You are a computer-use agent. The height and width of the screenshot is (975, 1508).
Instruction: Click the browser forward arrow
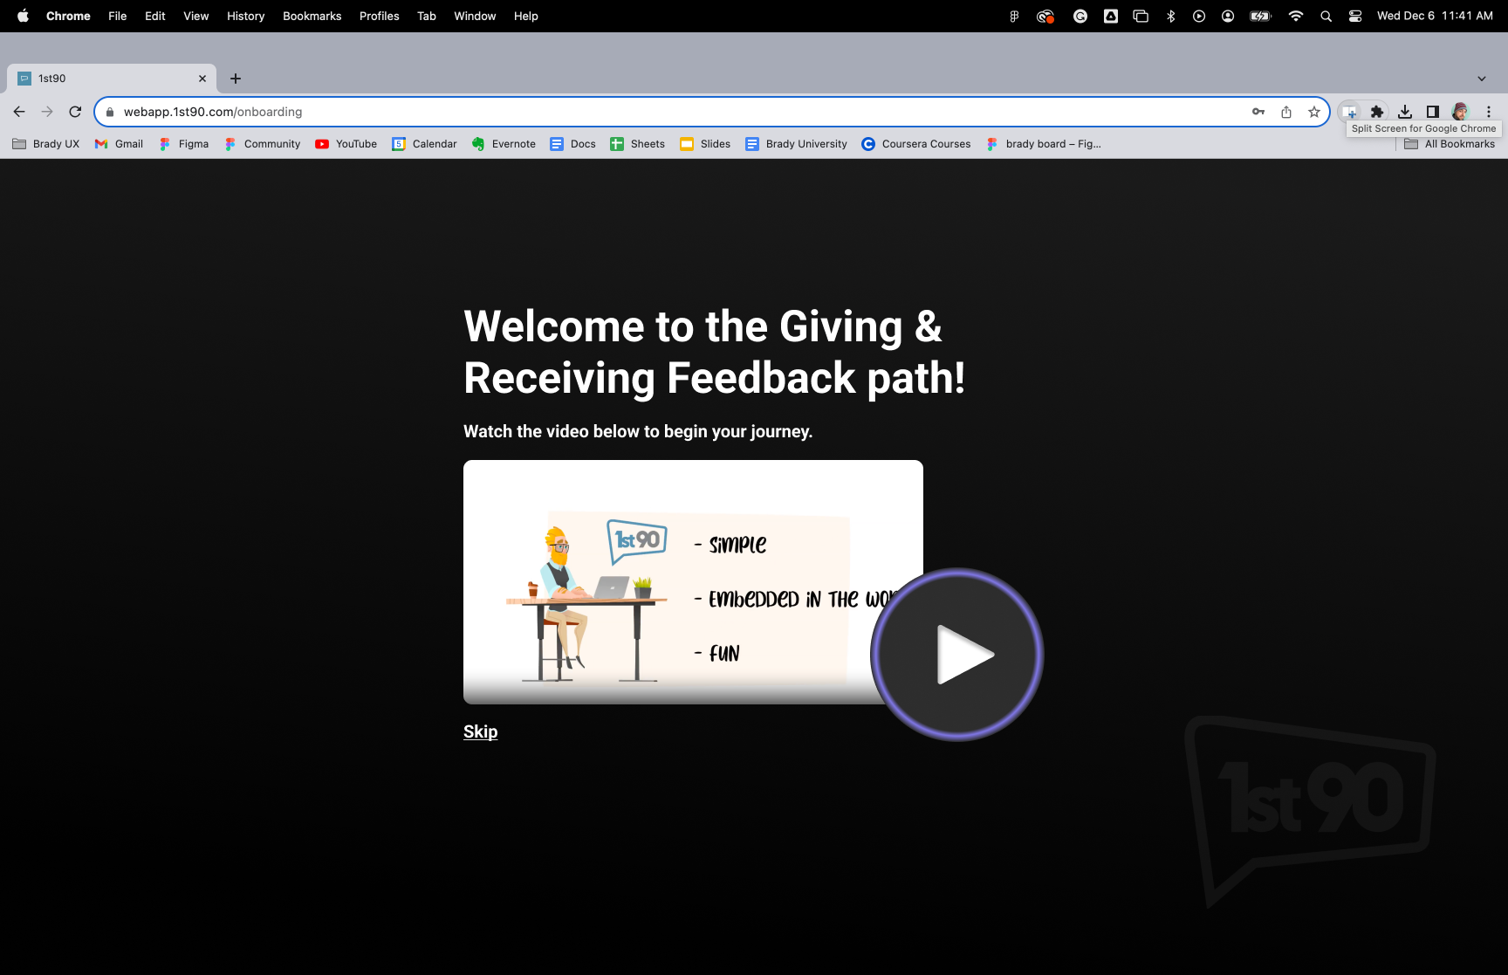(x=47, y=112)
